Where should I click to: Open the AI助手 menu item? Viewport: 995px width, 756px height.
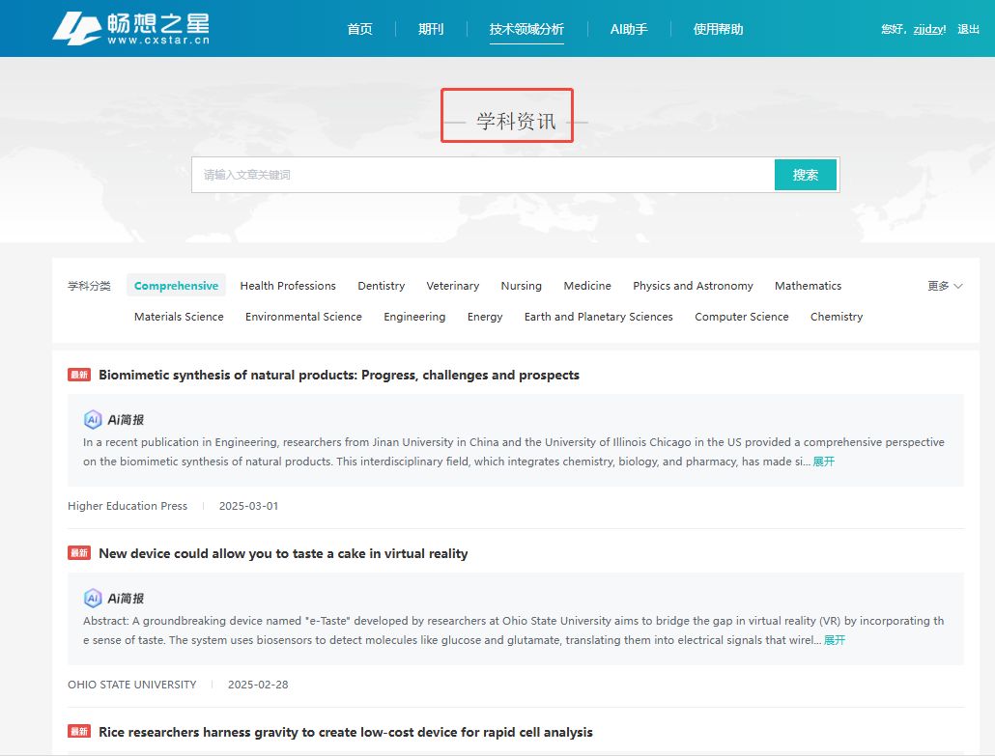629,29
